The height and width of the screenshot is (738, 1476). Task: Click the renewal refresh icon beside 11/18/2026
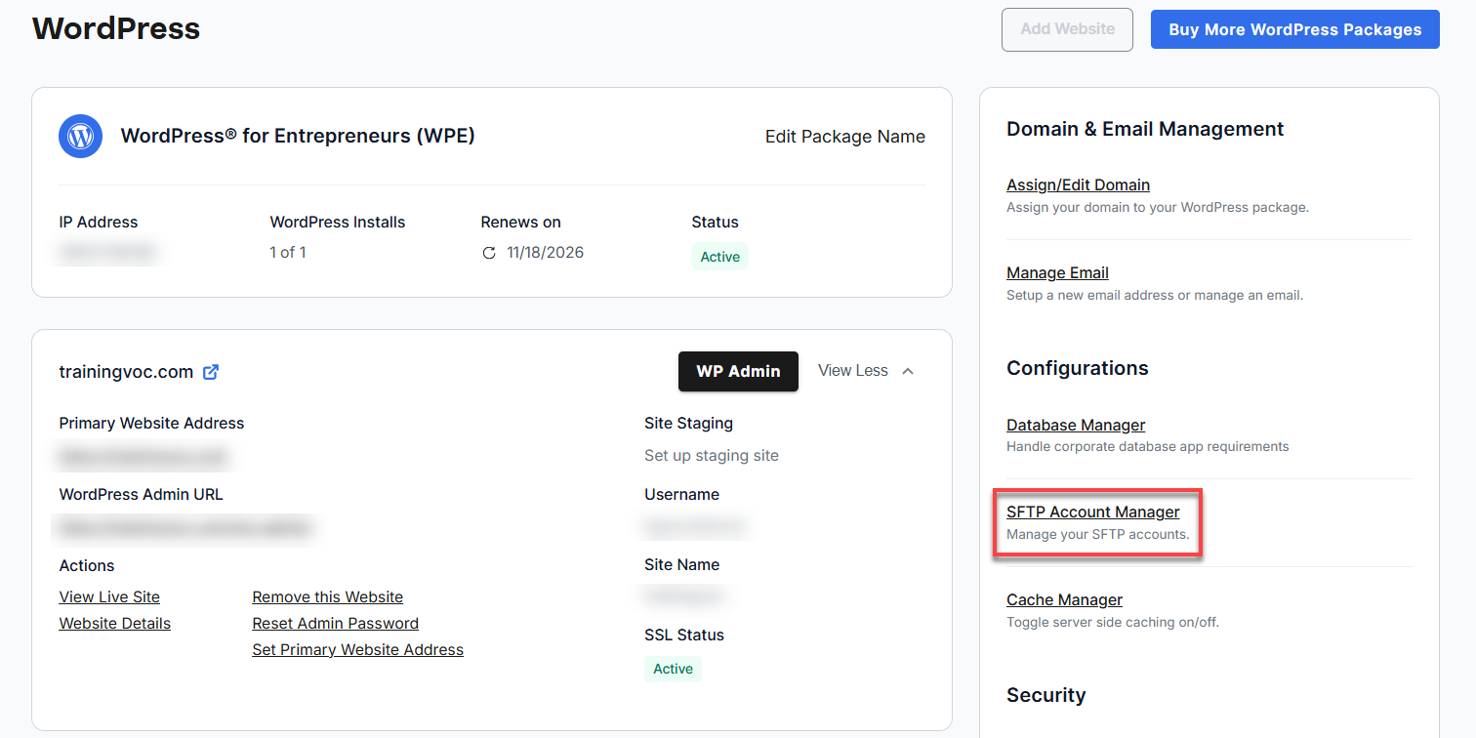[x=489, y=253]
